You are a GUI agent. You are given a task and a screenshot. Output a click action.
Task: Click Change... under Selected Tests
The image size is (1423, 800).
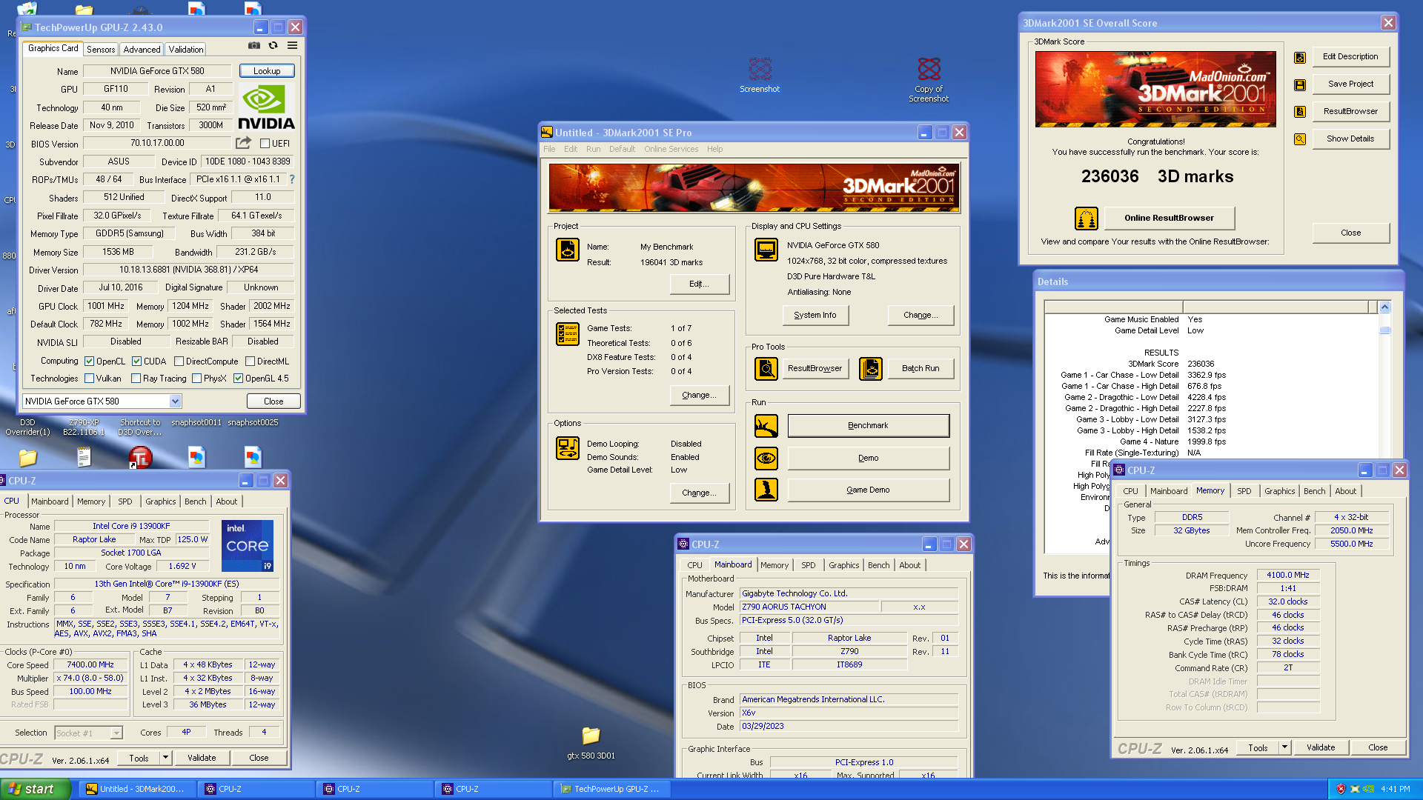point(699,396)
